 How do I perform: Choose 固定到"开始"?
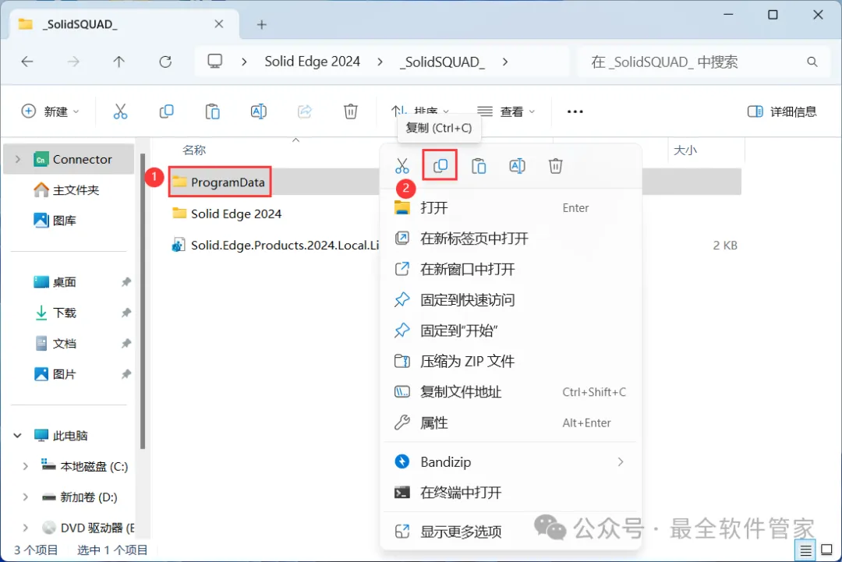click(x=510, y=330)
